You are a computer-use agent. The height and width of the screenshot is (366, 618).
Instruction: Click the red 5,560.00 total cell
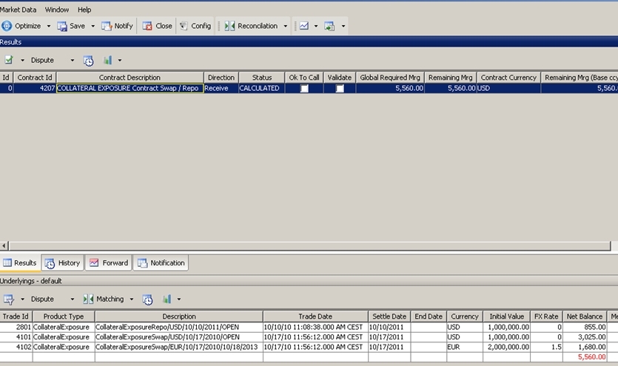585,357
